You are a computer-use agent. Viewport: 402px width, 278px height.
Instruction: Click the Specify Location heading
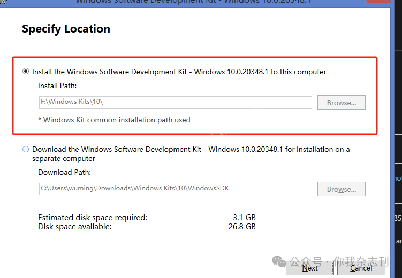point(66,29)
